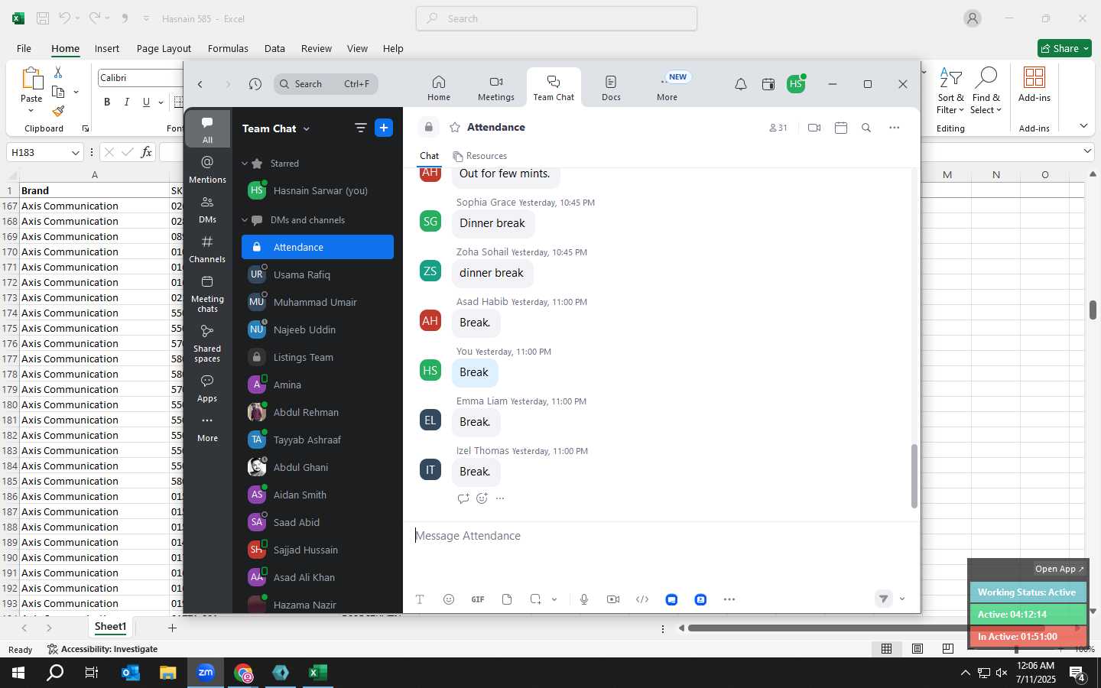Viewport: 1101px width, 688px height.
Task: Open Channels in Zoom sidebar
Action: 207,249
